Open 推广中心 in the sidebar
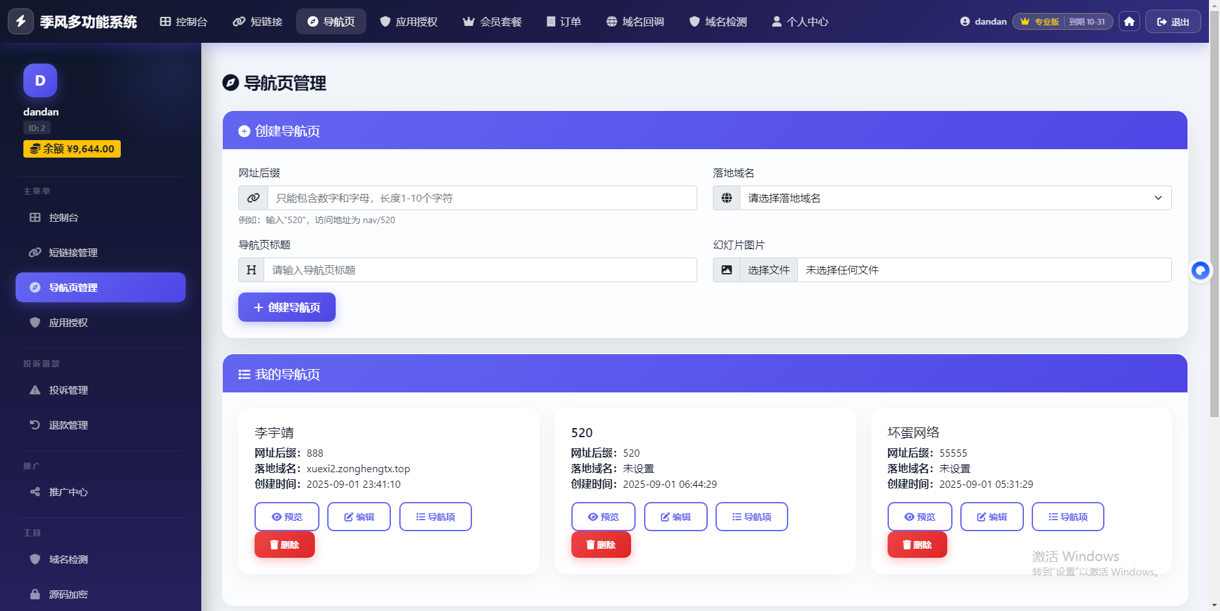The image size is (1220, 611). coord(101,492)
